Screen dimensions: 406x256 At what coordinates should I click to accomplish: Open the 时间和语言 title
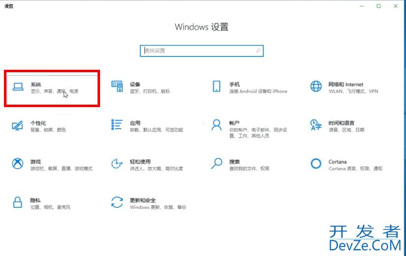341,123
